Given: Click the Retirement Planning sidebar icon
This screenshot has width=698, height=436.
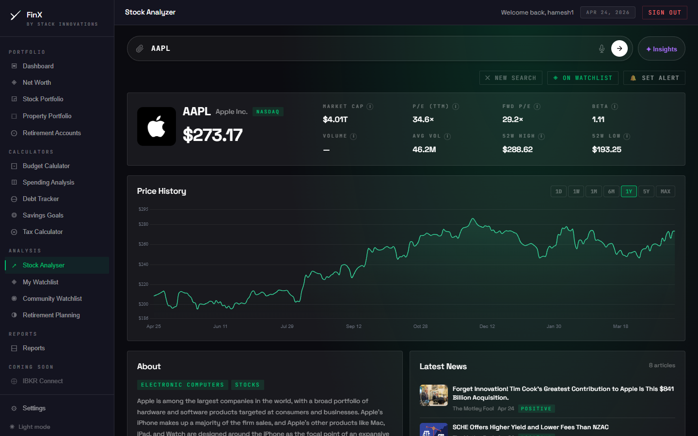Looking at the screenshot, I should (14, 315).
